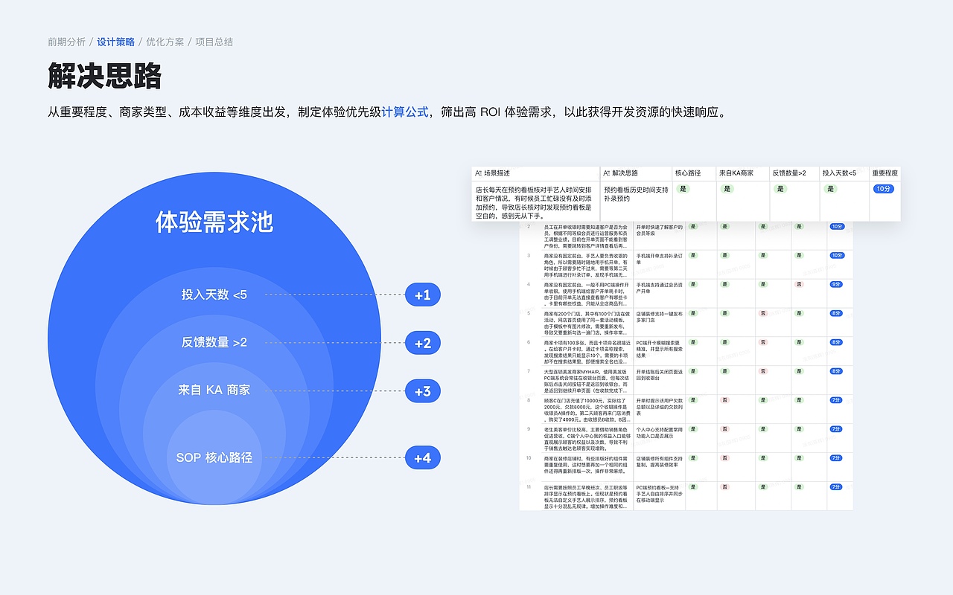
Task: Select the +4 badge next to SOP 核心路径
Action: [x=422, y=457]
